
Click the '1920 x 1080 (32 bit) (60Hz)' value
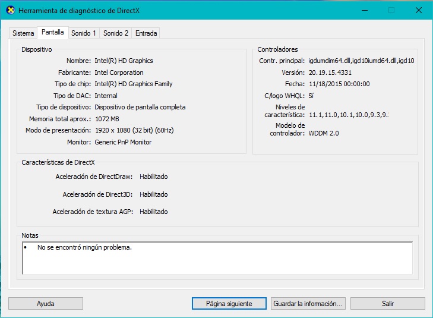(134, 130)
